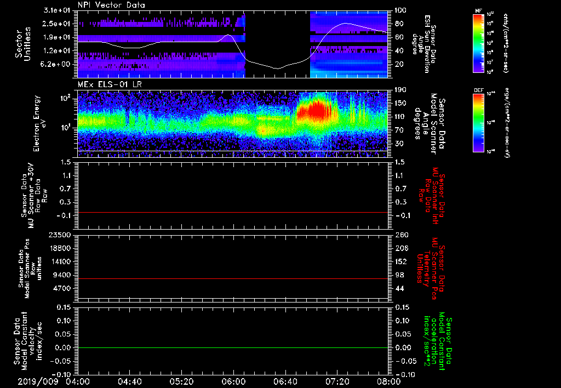561x388 pixels.
Task: Click the green line in the velocity panel
Action: coord(232,347)
